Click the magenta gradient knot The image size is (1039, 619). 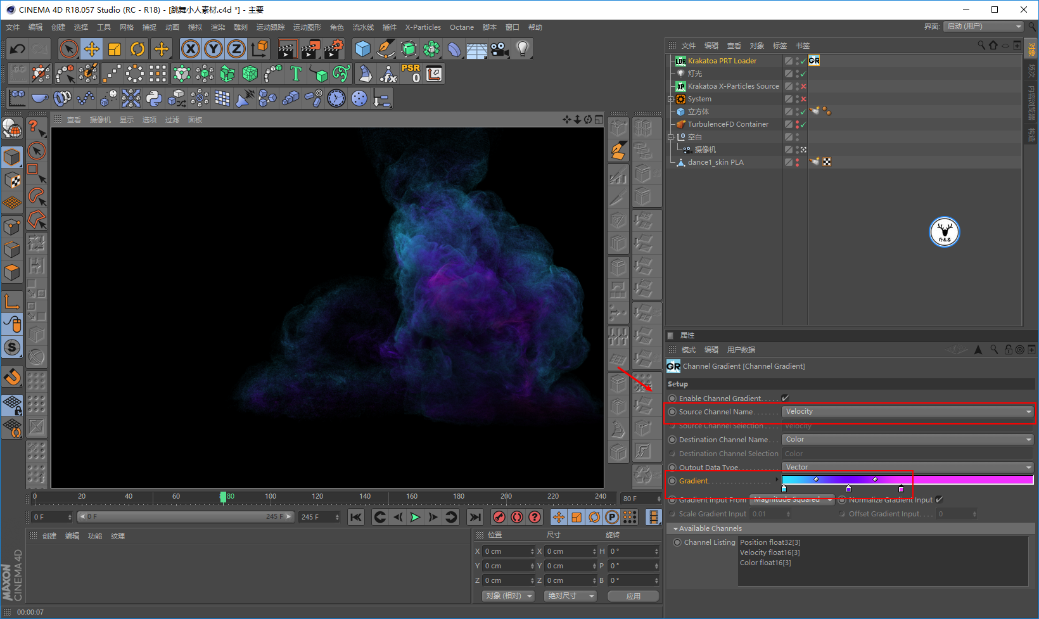coord(901,488)
